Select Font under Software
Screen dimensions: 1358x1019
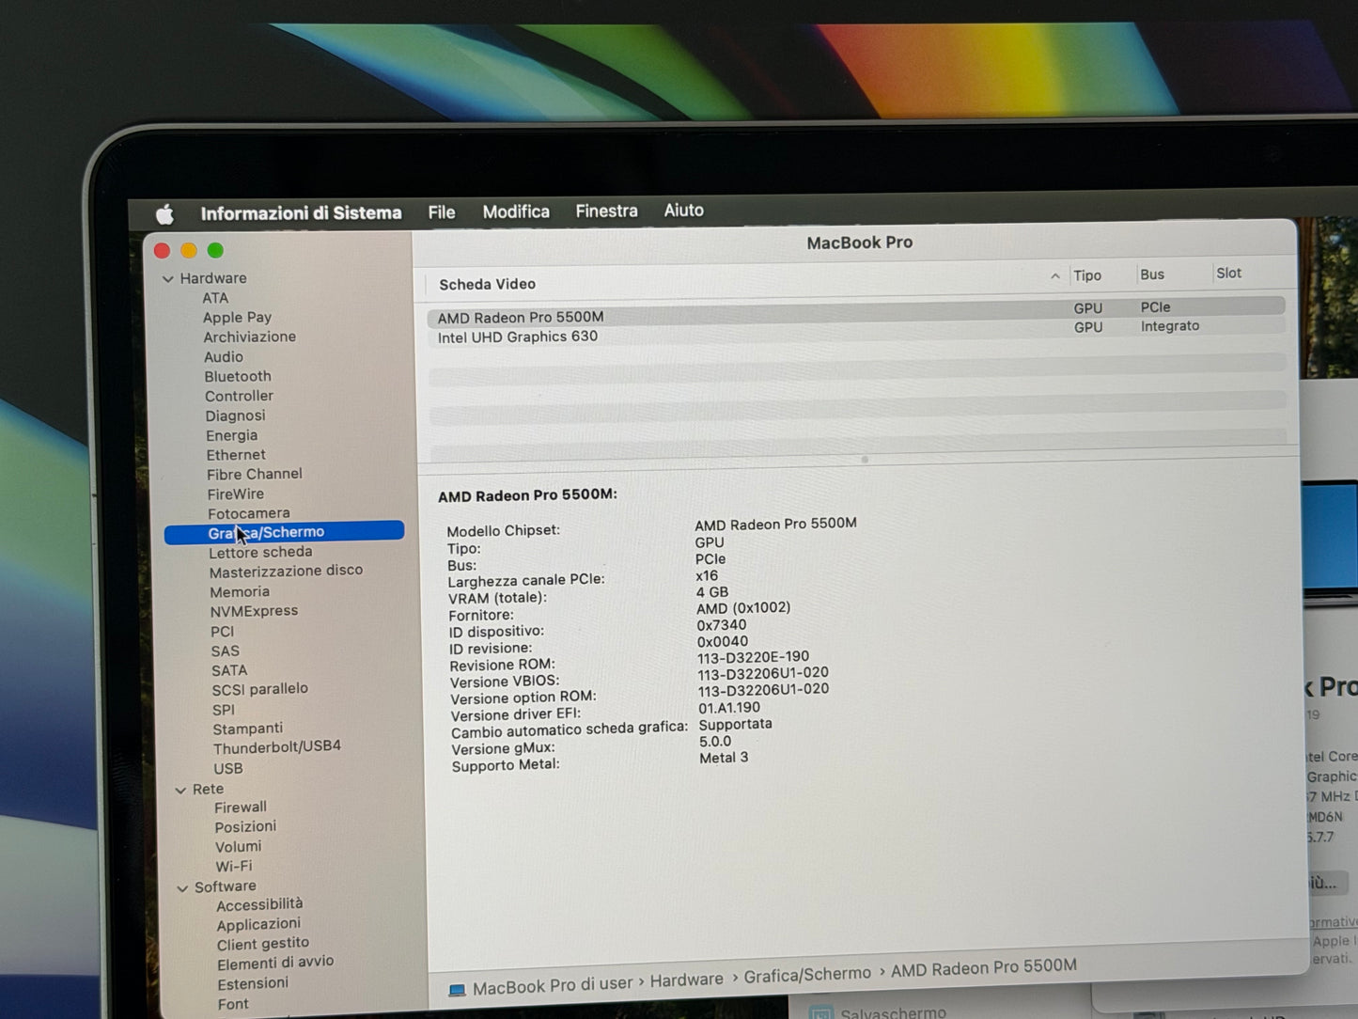(233, 1004)
